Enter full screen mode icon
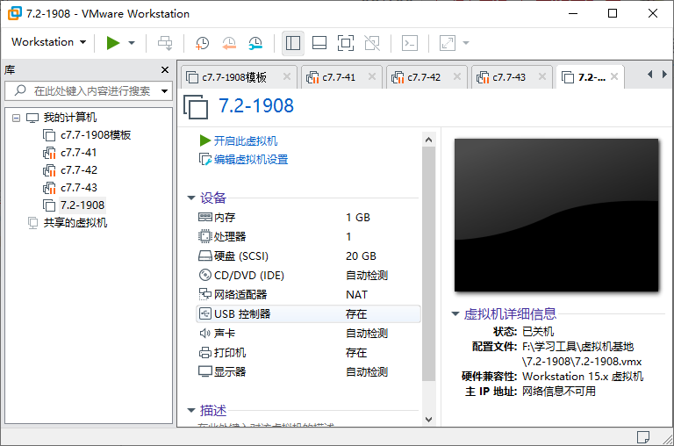This screenshot has width=674, height=446. pos(346,42)
